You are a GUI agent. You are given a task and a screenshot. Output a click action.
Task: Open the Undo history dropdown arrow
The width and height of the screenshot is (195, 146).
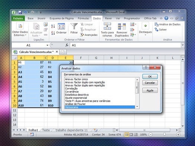[29, 12]
